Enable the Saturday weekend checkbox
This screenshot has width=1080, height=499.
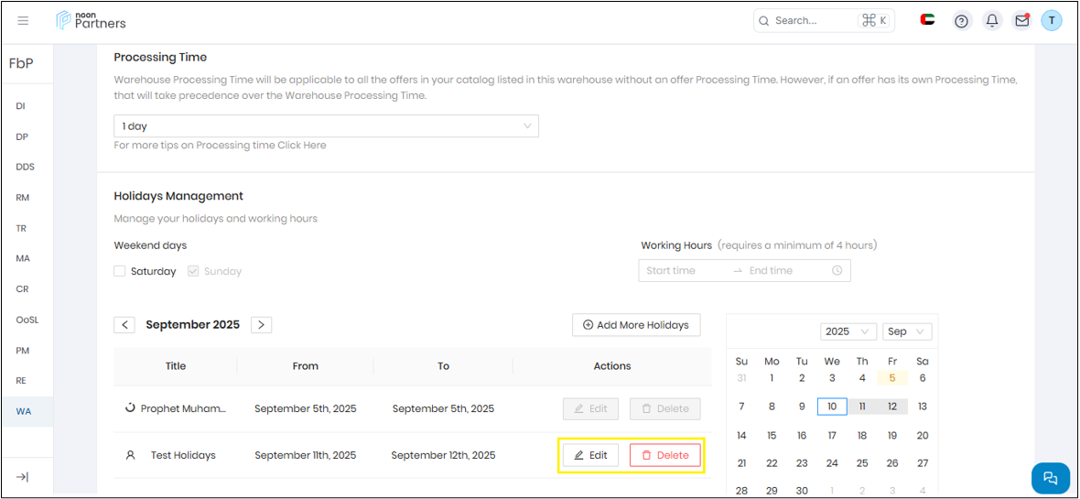click(120, 271)
